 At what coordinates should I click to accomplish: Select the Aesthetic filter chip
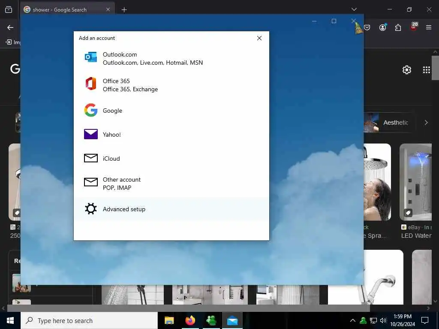pos(389,123)
